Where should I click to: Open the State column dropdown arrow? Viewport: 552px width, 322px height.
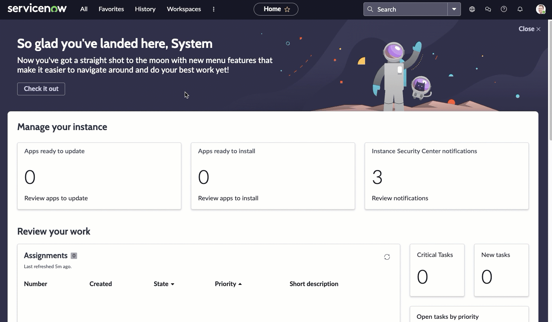point(173,284)
